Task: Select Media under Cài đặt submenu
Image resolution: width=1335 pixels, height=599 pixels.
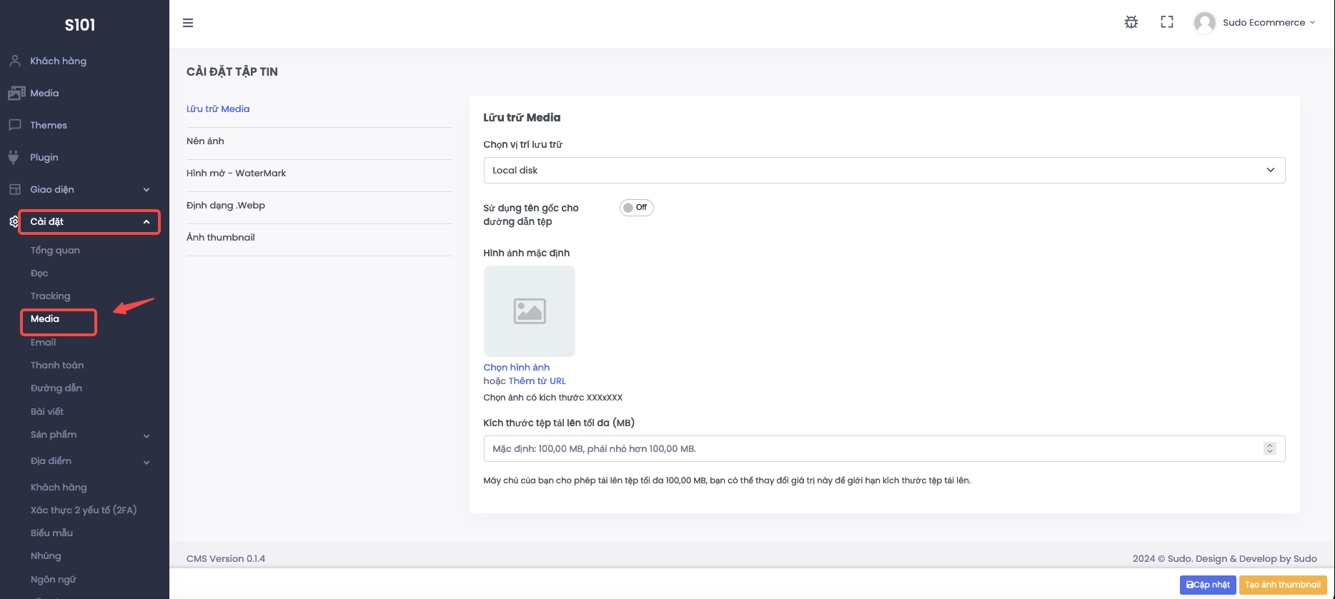Action: [45, 319]
